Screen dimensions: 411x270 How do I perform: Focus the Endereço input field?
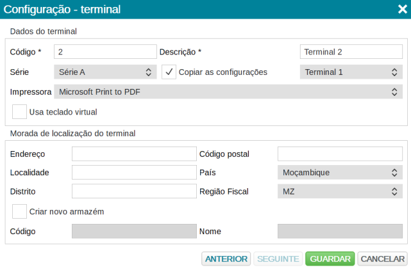pyautogui.click(x=134, y=154)
